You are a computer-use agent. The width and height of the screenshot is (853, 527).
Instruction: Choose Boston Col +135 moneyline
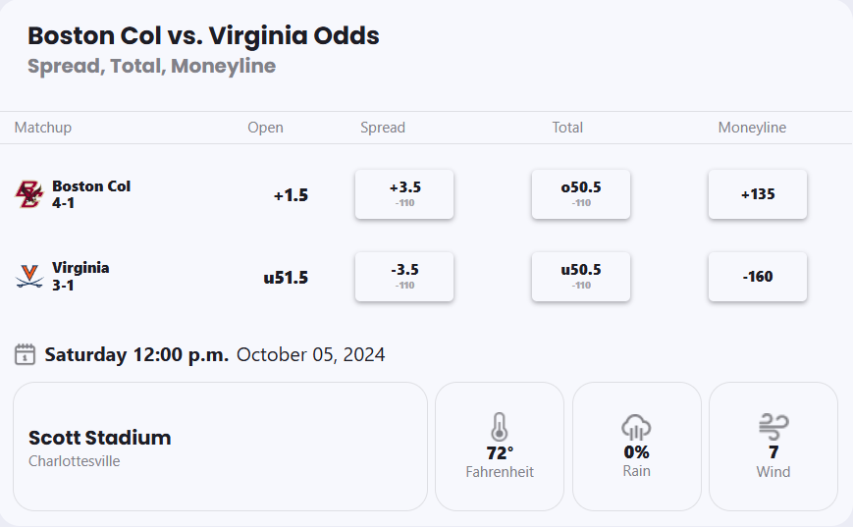point(758,194)
